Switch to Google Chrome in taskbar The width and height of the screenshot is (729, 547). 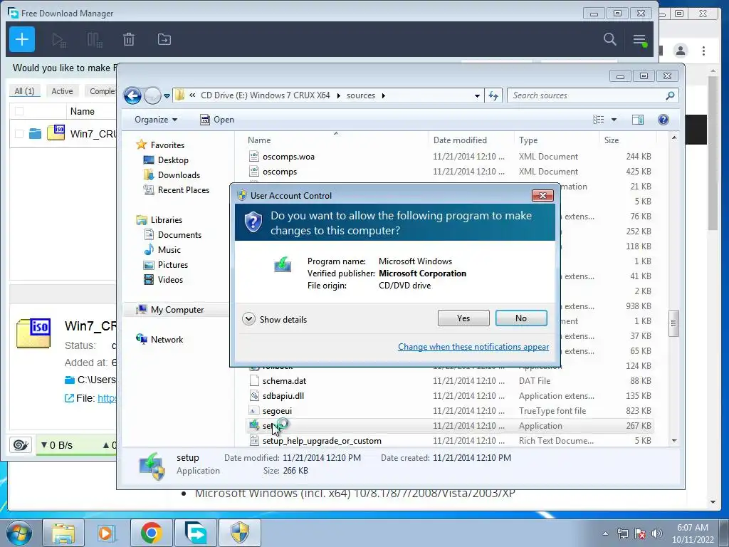(151, 533)
